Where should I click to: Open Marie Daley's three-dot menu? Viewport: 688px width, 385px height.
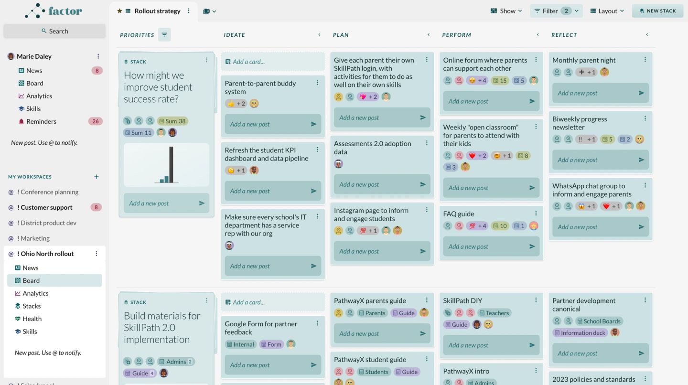coord(98,56)
